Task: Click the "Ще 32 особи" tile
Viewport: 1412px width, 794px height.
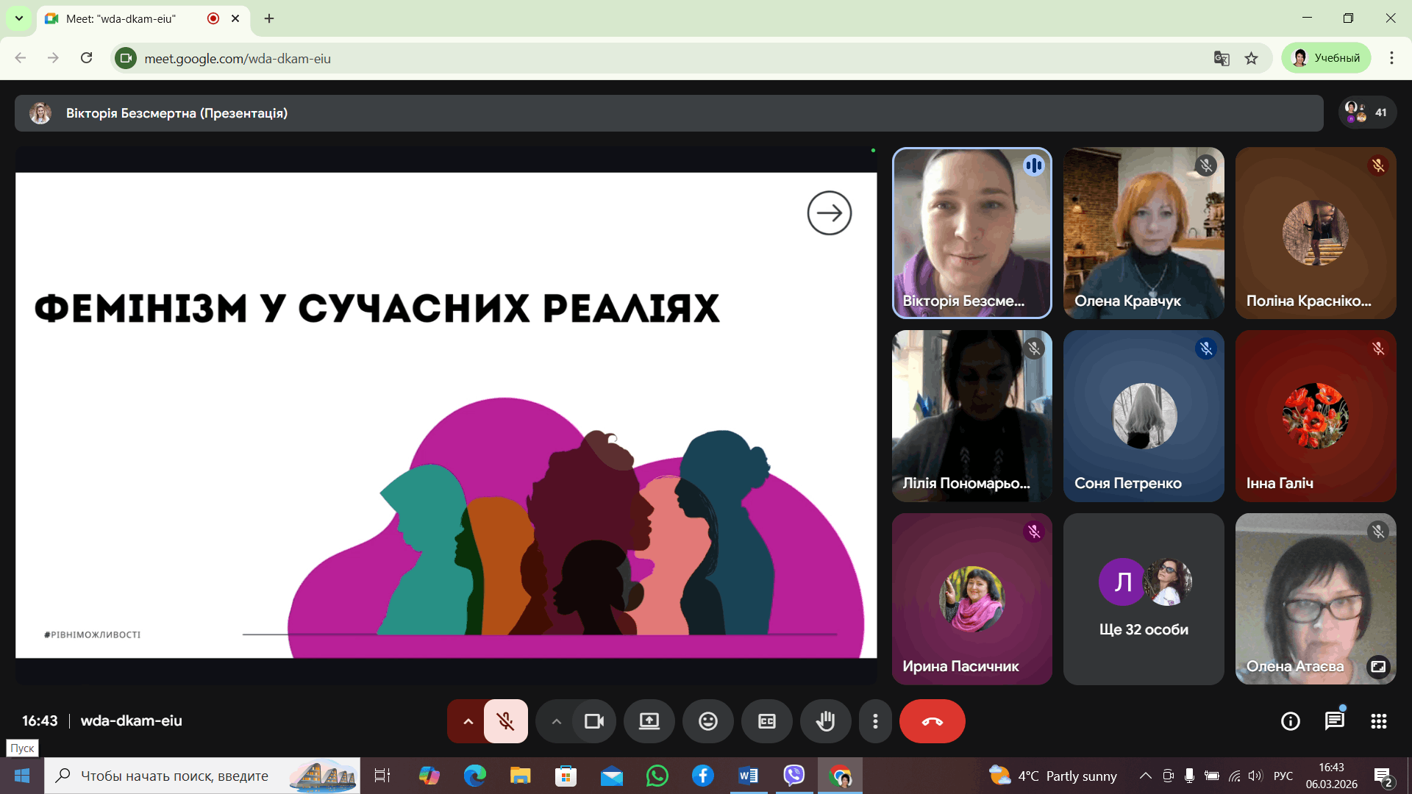Action: [1144, 599]
